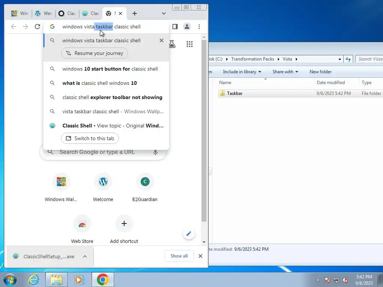Image resolution: width=383 pixels, height=287 pixels.
Task: Expand the arrow after Vista in breadcrumb
Action: (x=297, y=59)
